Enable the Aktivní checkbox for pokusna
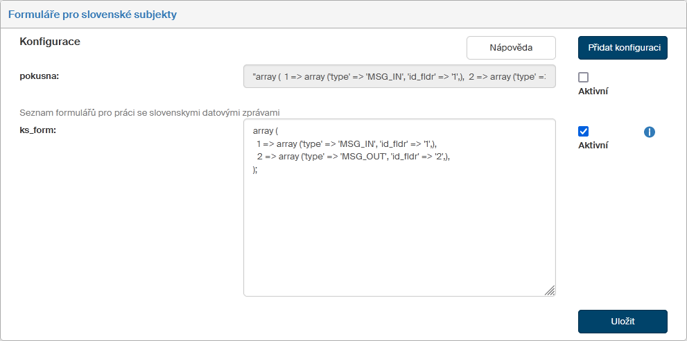The image size is (687, 341). 583,78
